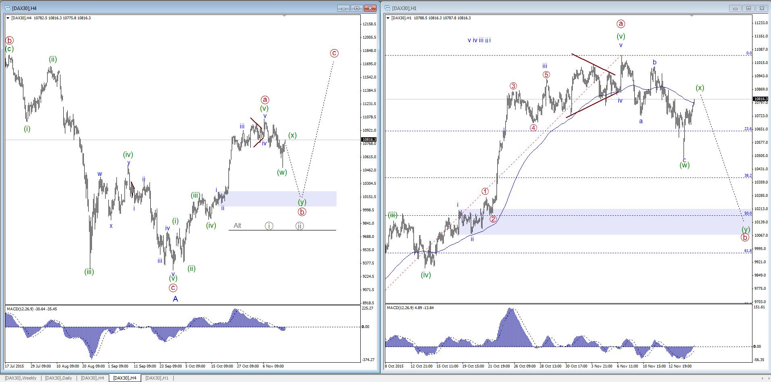Click the -56.35 value on H1 MACD scale
The image size is (771, 382).
tap(759, 360)
